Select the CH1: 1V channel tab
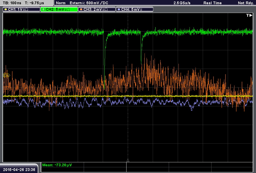This screenshot has width=256, height=173. (21, 9)
